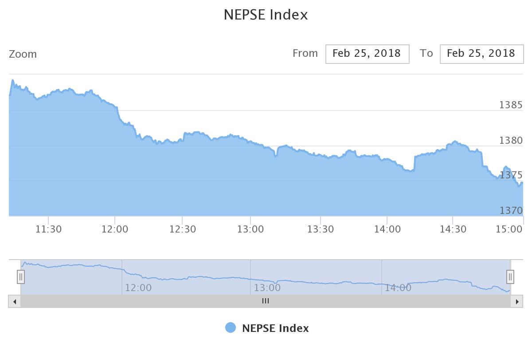Click the navigator right scroll arrow

[516, 301]
